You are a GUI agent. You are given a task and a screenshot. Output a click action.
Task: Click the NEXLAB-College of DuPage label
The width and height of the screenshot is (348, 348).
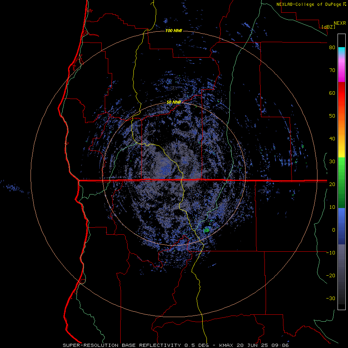309,4
